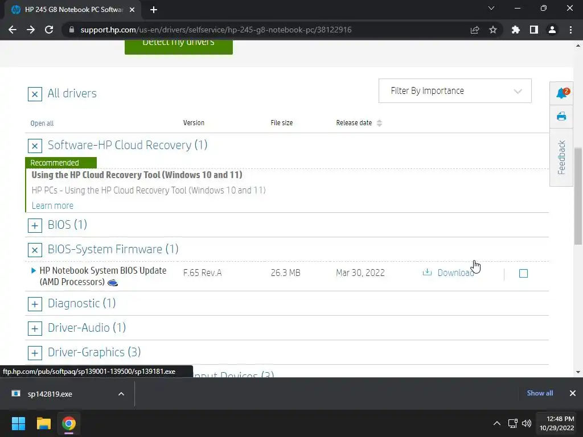Click the Chrome icon in the taskbar
The image size is (583, 437).
pos(69,423)
